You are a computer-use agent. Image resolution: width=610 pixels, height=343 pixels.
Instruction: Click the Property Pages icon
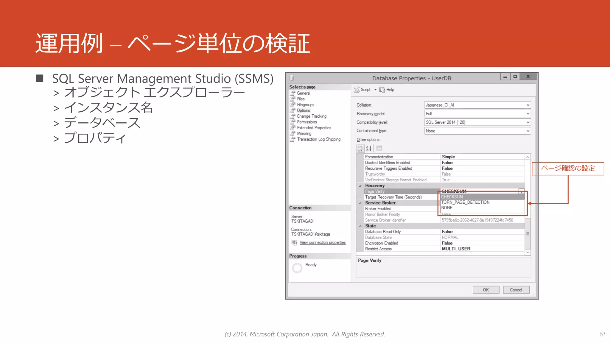click(379, 148)
